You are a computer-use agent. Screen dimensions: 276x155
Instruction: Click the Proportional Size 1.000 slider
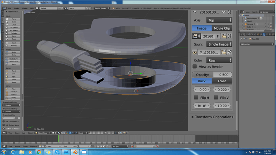click(x=11, y=118)
